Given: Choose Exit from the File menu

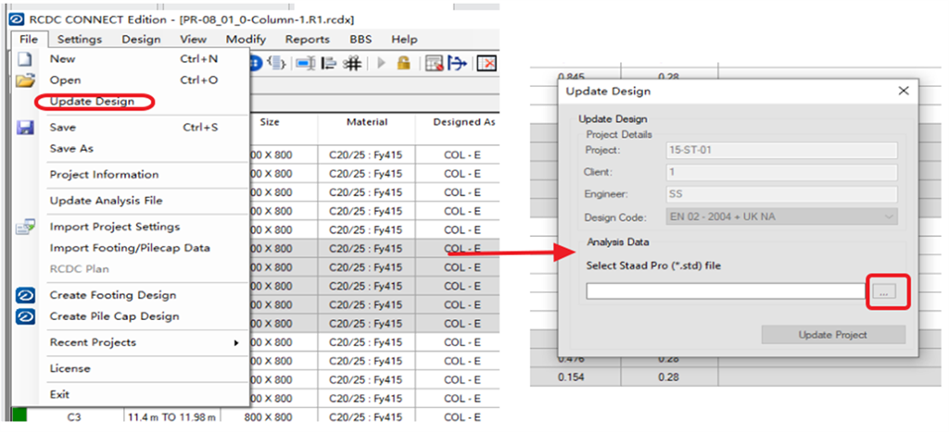Looking at the screenshot, I should (59, 395).
